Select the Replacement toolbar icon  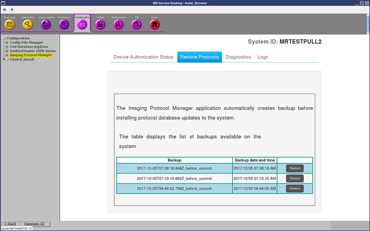click(x=118, y=24)
